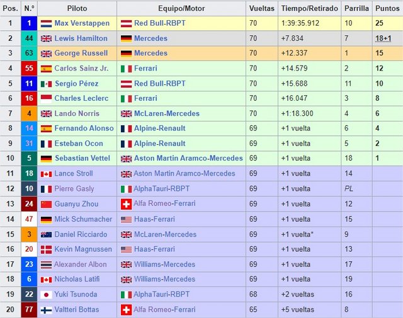
Task: Click the UK flag in Albon's Williams-Mercedes cell
Action: click(126, 264)
